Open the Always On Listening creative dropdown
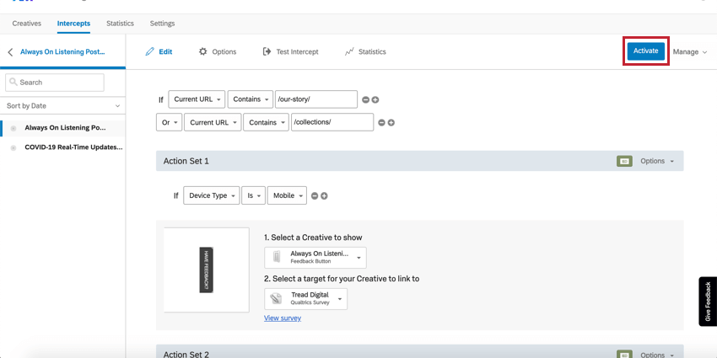 tap(315, 257)
